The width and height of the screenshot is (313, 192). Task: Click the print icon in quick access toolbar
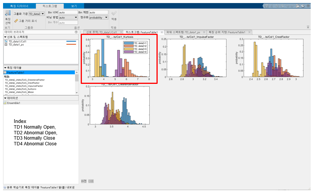pyautogui.click(x=298, y=6)
